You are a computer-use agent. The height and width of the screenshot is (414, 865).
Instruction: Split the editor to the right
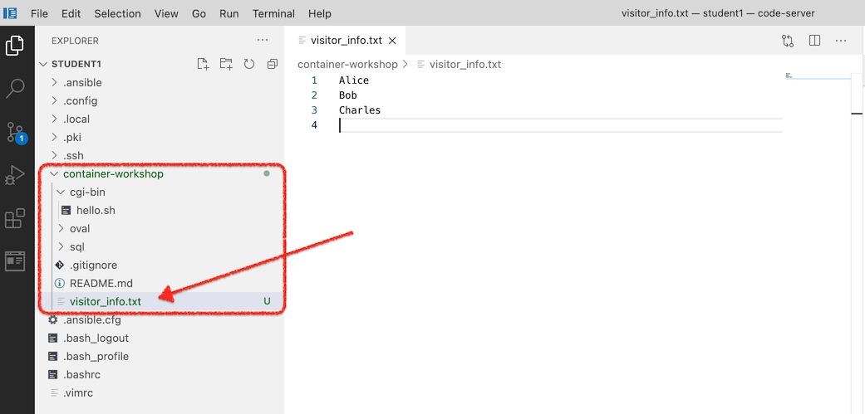tap(814, 40)
